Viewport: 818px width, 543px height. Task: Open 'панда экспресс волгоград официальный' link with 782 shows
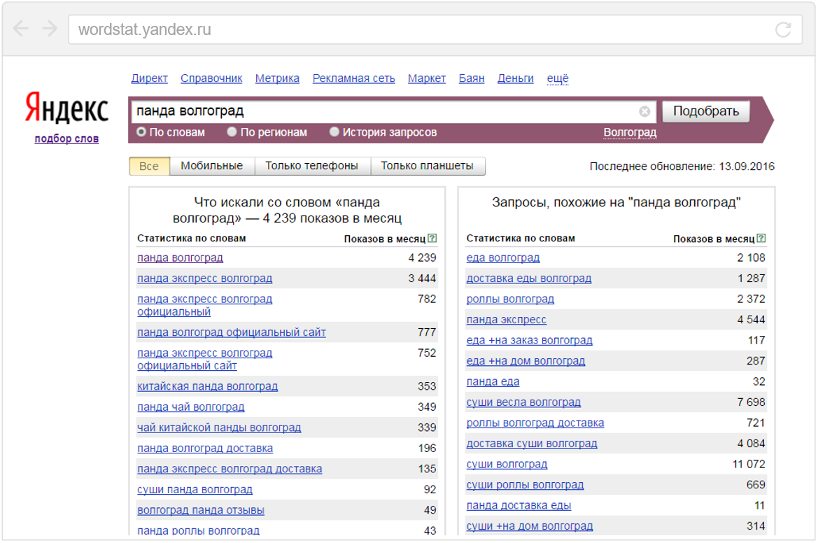(x=204, y=305)
